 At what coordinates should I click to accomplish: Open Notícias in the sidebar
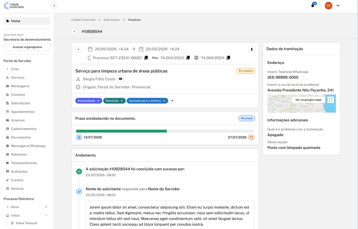pyautogui.click(x=17, y=189)
